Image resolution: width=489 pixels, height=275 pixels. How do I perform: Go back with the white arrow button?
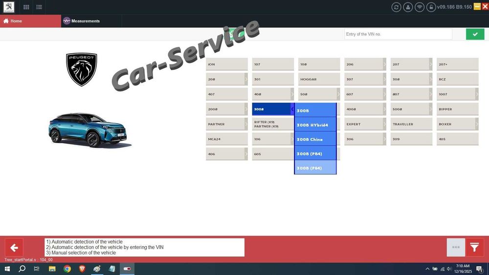pyautogui.click(x=14, y=248)
